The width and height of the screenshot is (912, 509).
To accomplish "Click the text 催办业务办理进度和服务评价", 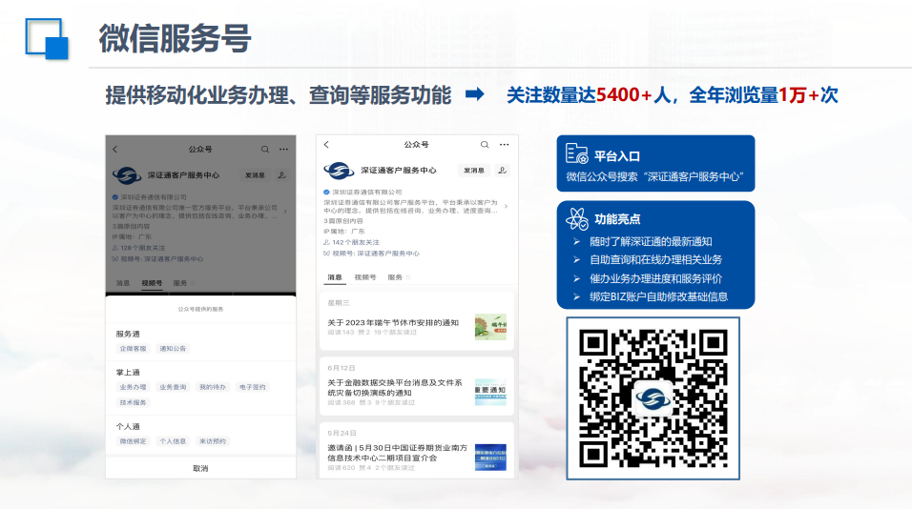I will [655, 278].
